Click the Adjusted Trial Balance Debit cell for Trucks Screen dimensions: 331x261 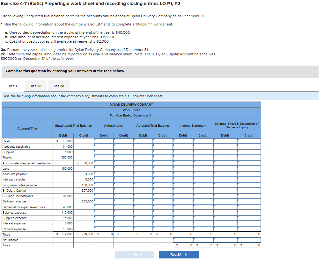[143, 157]
